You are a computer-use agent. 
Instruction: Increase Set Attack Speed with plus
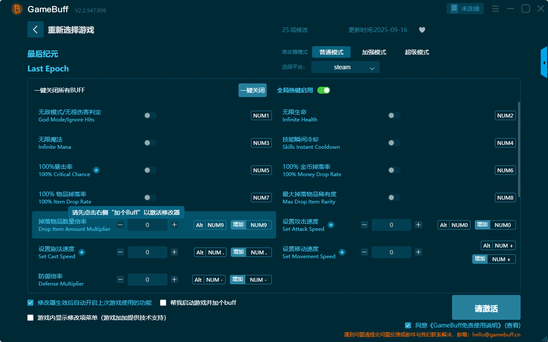pos(418,225)
